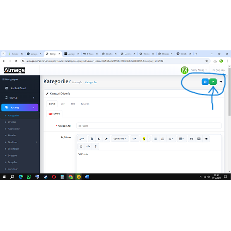This screenshot has height=231, width=231.
Task: Click the Çıkış Yap logout link
Action: click(x=219, y=70)
